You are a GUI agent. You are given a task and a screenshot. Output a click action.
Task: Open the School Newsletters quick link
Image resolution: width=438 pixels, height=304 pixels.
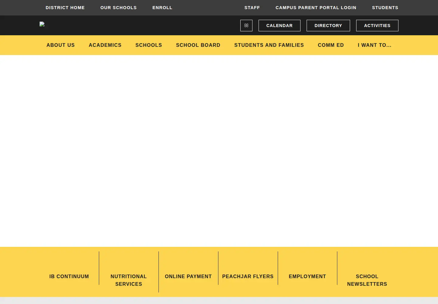click(x=367, y=280)
